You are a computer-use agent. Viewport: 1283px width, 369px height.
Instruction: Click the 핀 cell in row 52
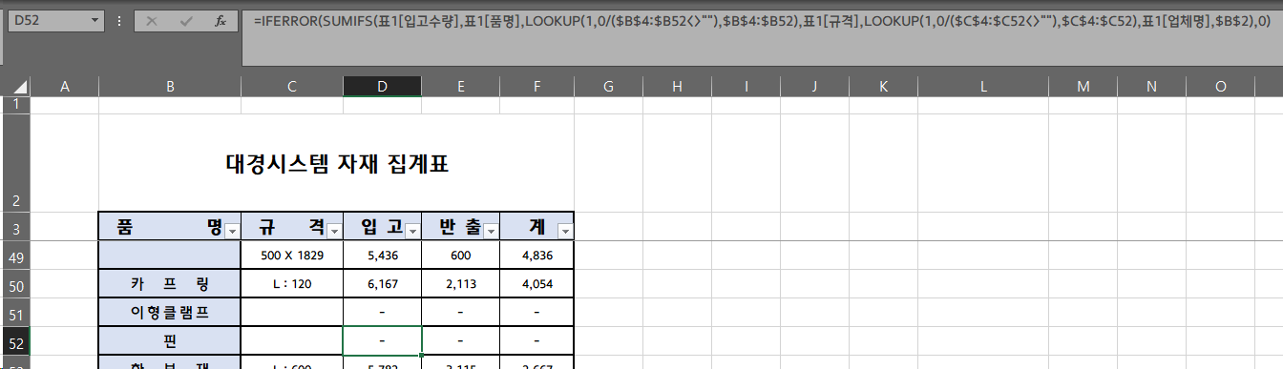coord(170,340)
